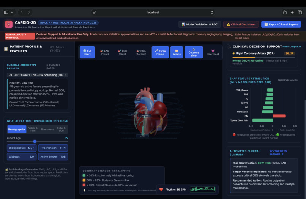This screenshot has height=199, width=306.
Task: Click the RCA 36.1% risk badge
Action: point(290,53)
